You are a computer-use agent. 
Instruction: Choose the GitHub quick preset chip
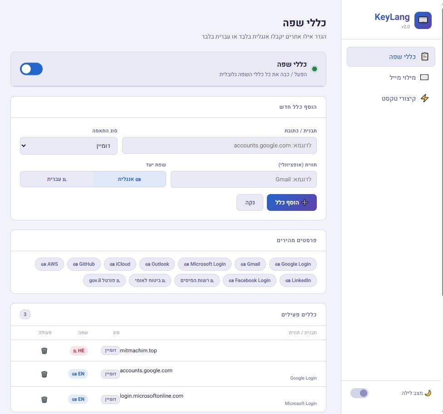point(84,264)
